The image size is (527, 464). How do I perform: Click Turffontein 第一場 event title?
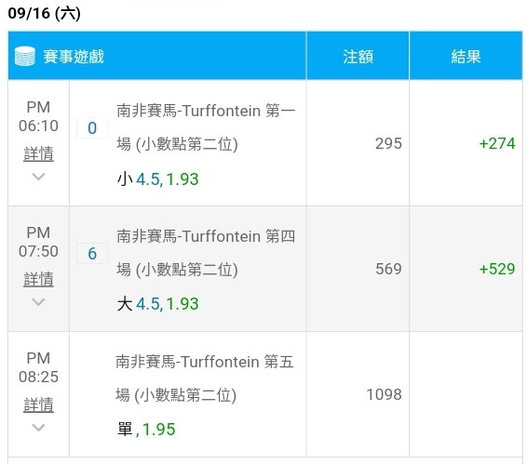point(206,127)
